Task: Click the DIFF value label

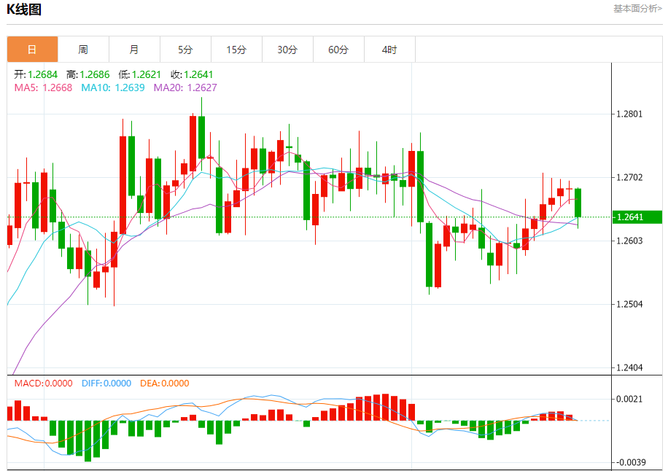Action: point(106,384)
